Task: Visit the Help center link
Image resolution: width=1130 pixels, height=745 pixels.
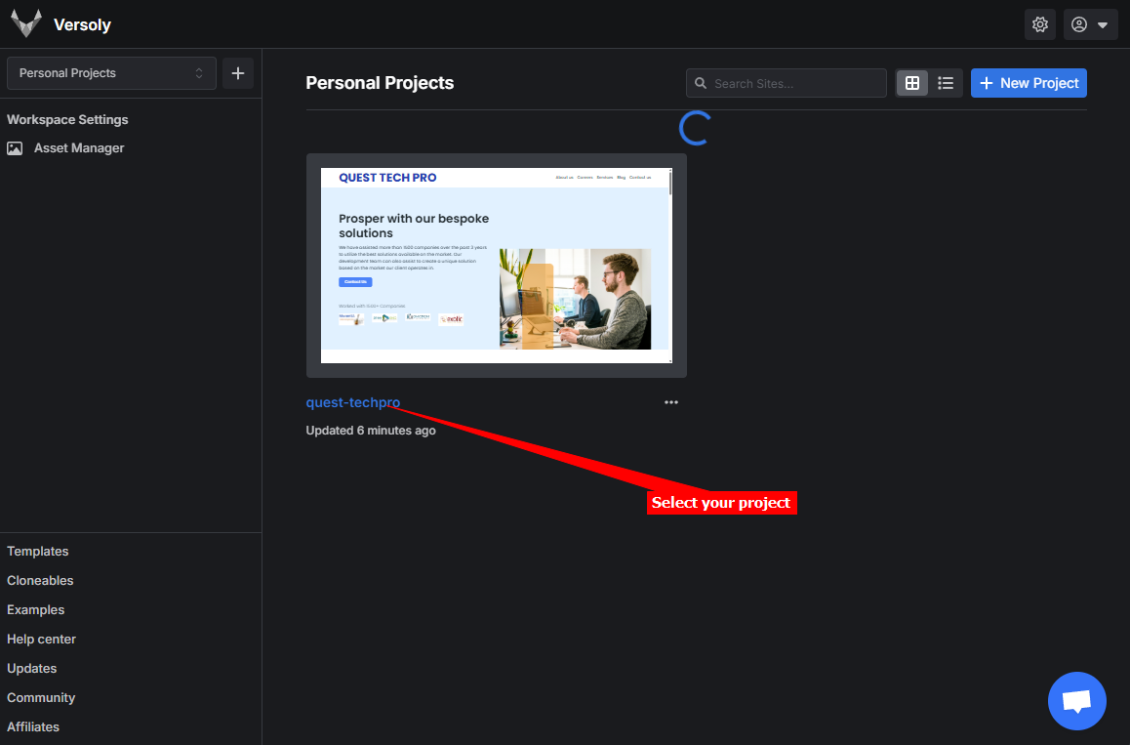Action: (41, 640)
